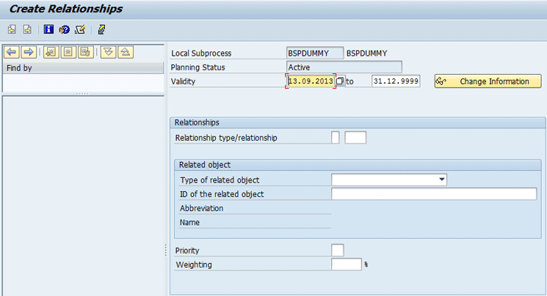The height and width of the screenshot is (296, 547).
Task: Click the Weighting percentage field
Action: pos(347,264)
